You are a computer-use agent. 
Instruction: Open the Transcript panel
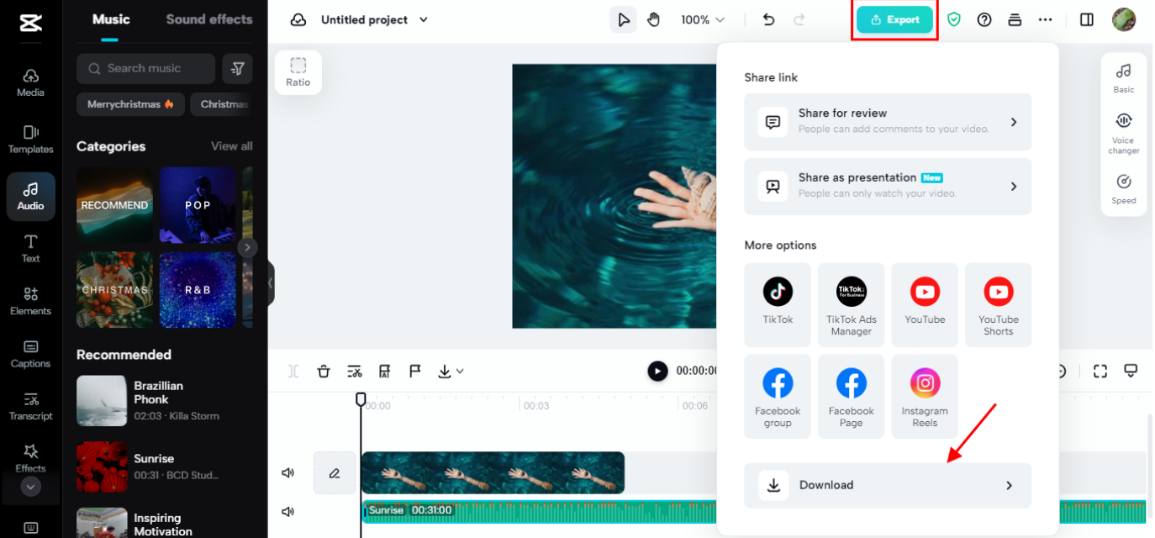point(31,406)
